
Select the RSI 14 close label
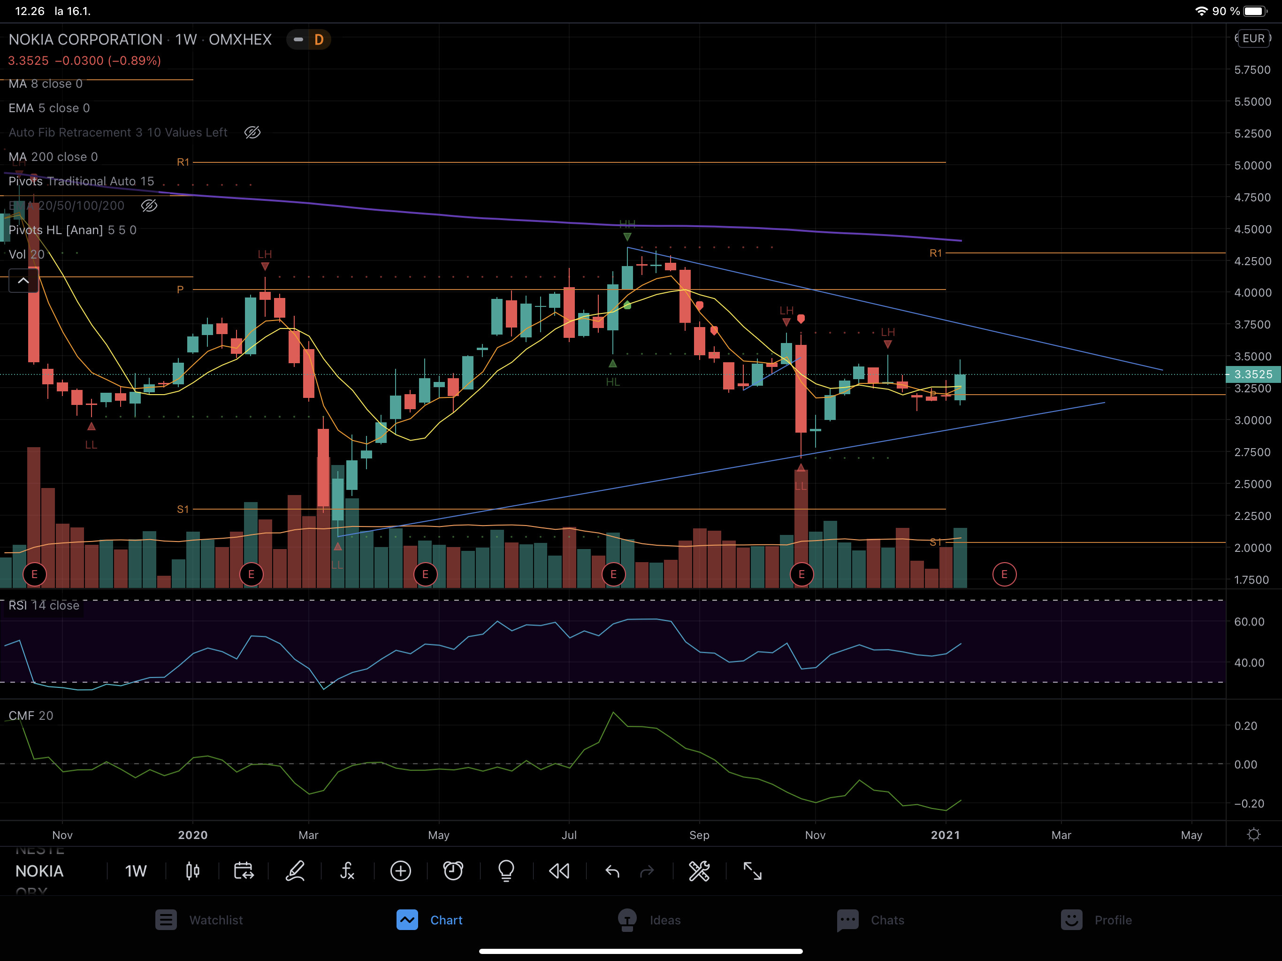[x=44, y=605]
